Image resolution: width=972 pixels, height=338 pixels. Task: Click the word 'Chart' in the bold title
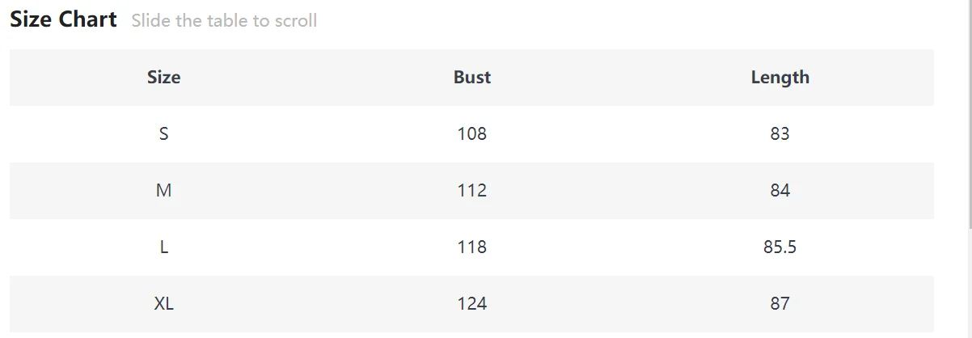click(87, 19)
